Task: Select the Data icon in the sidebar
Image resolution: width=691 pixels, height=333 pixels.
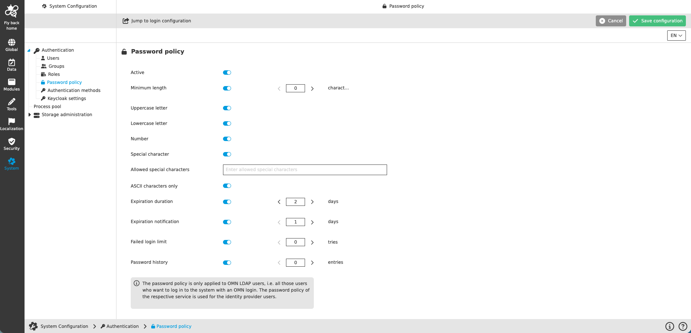Action: pos(12,64)
